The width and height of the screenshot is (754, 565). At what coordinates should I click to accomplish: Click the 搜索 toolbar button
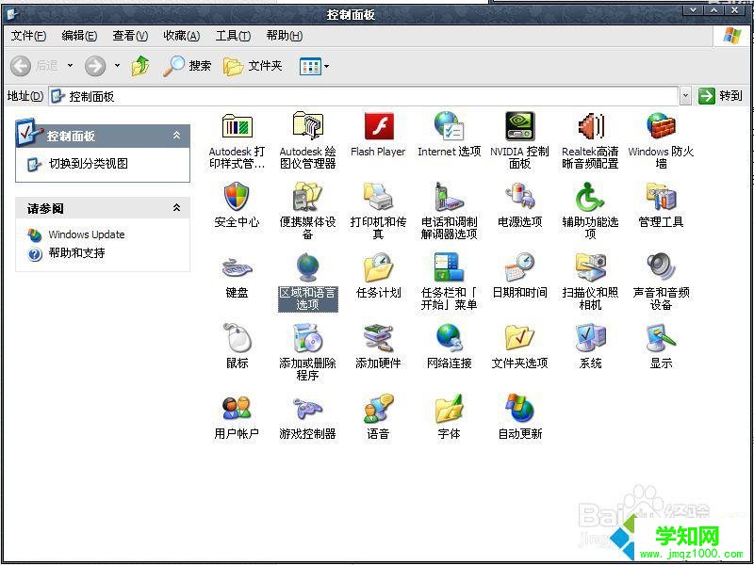(187, 66)
